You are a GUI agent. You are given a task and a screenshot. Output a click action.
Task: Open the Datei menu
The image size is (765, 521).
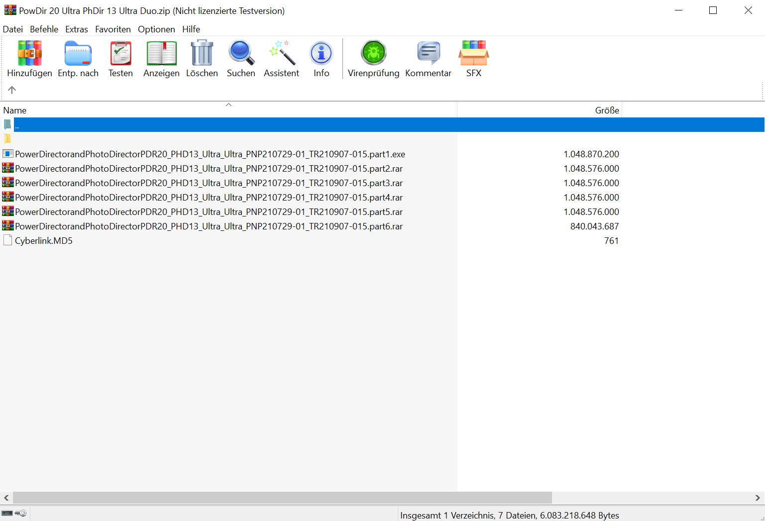(x=13, y=29)
